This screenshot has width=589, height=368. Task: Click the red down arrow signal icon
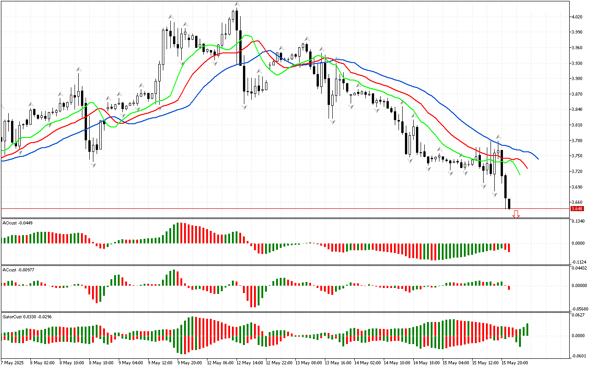coord(516,214)
